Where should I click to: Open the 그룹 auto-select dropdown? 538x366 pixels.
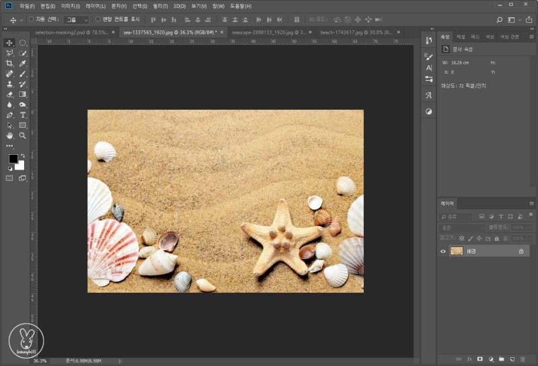coord(76,20)
